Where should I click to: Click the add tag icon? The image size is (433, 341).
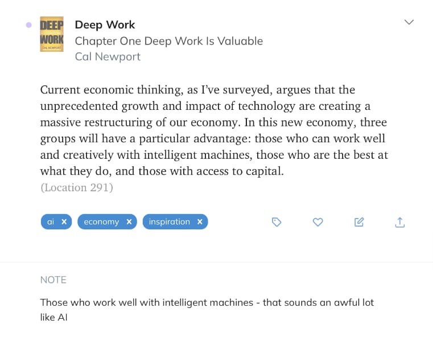tap(277, 222)
